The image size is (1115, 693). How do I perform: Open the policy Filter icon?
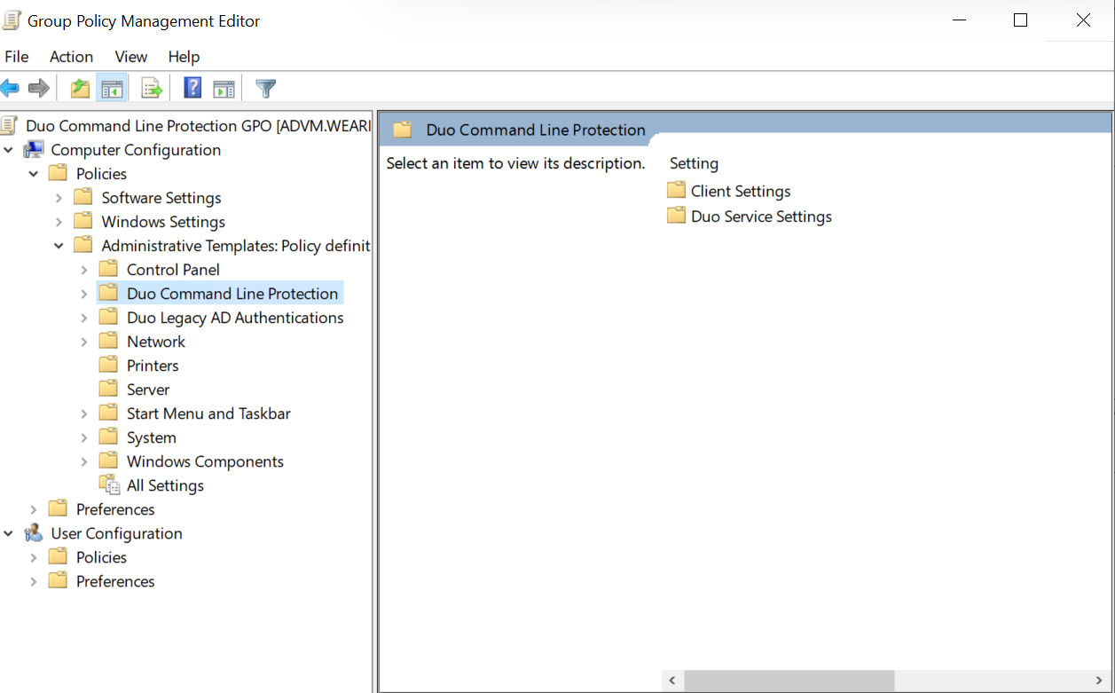pos(264,87)
